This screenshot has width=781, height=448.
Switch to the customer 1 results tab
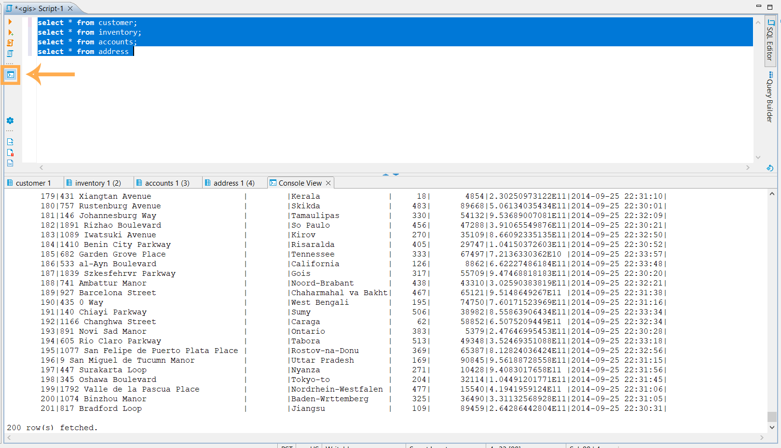click(33, 182)
